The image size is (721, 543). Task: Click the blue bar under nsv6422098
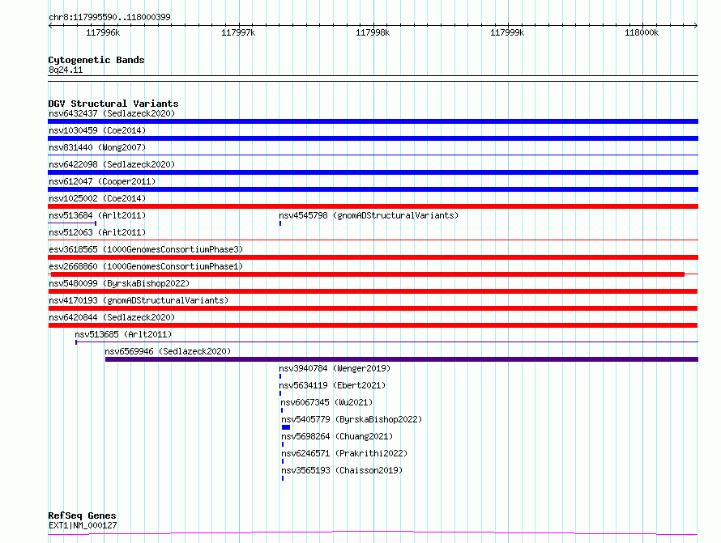(373, 172)
